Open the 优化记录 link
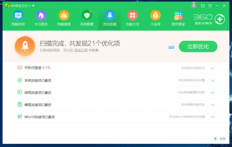 click(x=81, y=50)
